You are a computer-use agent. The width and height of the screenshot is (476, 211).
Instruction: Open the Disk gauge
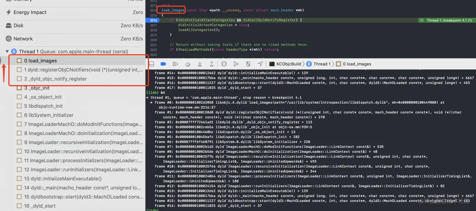tap(72, 26)
